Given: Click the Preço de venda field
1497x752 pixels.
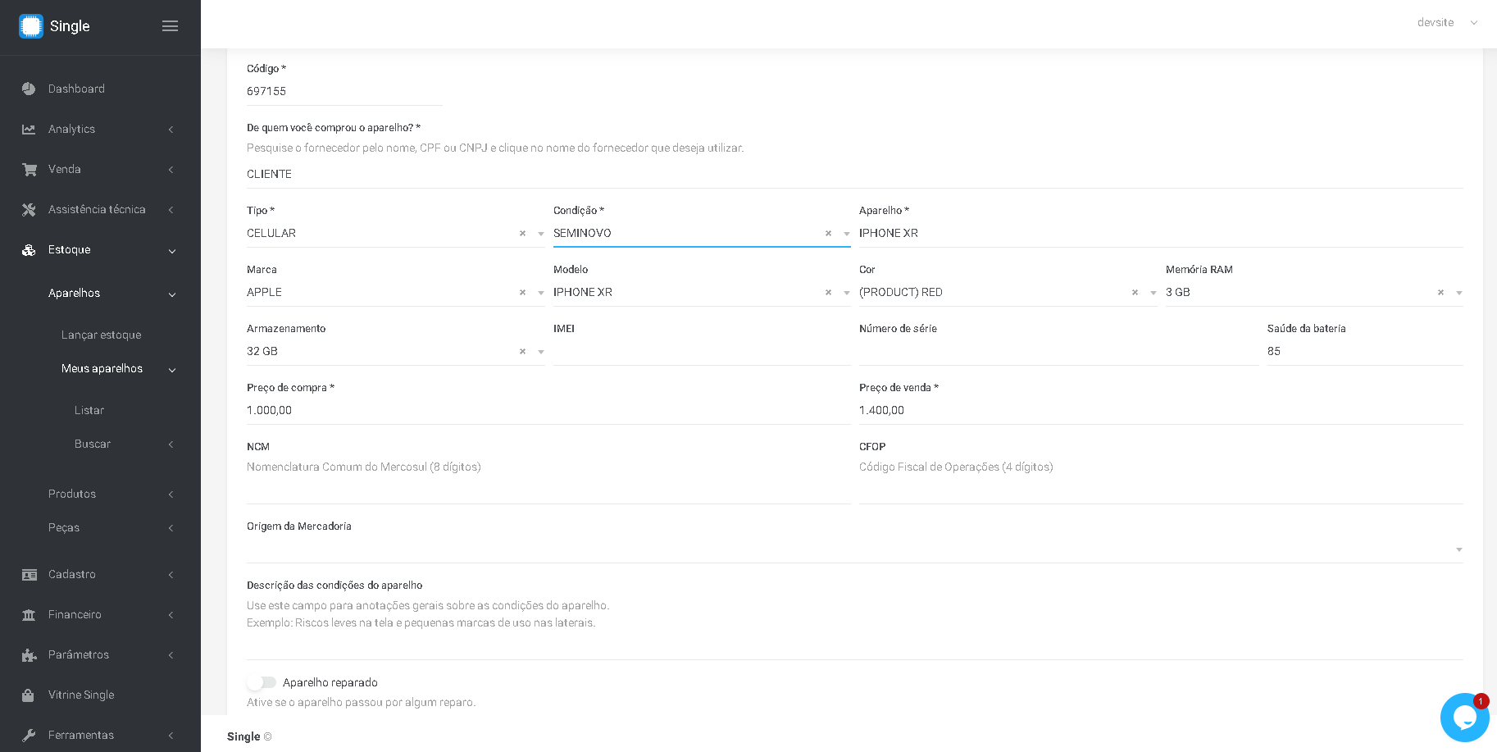Looking at the screenshot, I should 1161,411.
